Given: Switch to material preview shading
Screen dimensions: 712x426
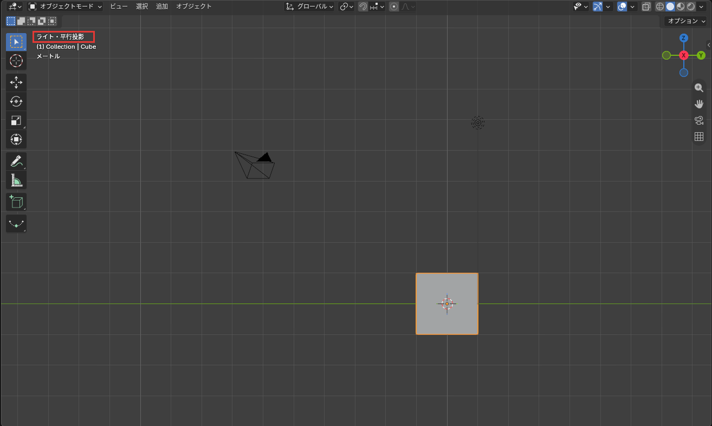Looking at the screenshot, I should 680,7.
